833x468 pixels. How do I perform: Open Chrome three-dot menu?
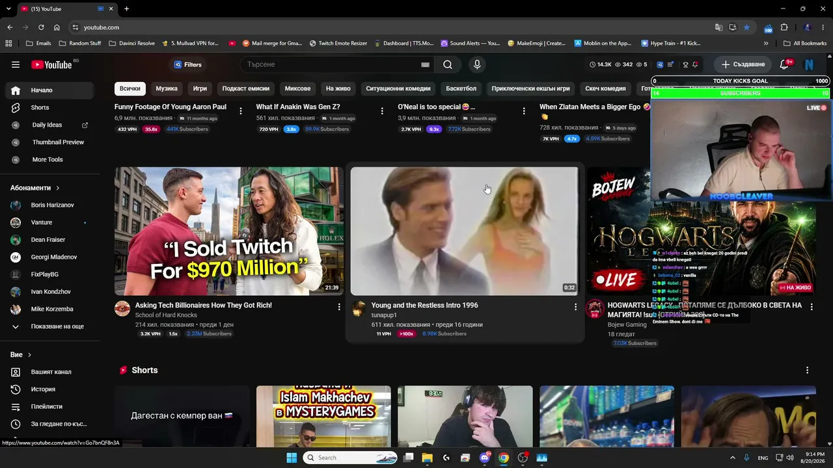click(823, 27)
